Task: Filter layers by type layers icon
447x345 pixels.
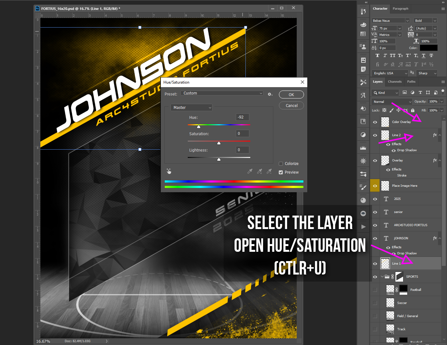Action: point(420,93)
